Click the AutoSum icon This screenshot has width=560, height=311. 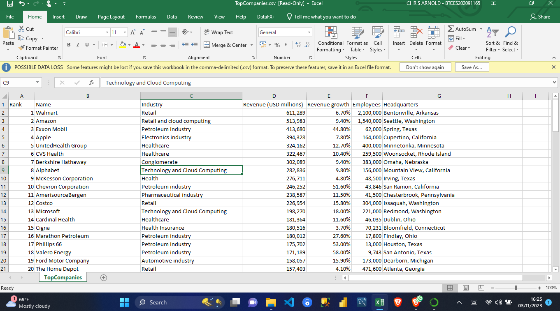click(x=451, y=29)
